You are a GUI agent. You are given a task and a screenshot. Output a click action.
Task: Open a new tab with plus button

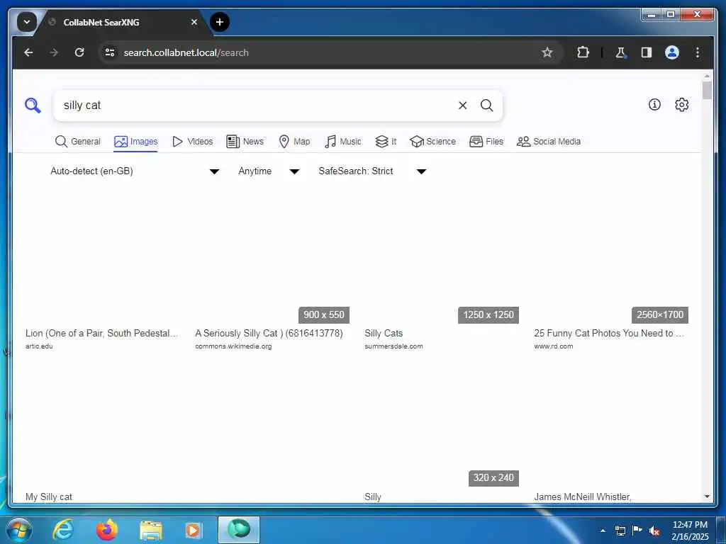click(x=220, y=22)
